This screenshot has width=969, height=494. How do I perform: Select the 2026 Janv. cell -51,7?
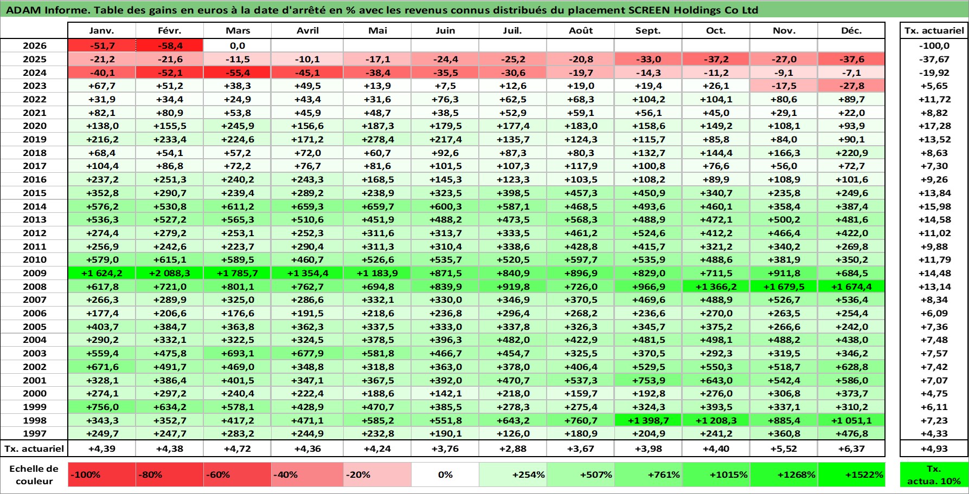tap(102, 46)
